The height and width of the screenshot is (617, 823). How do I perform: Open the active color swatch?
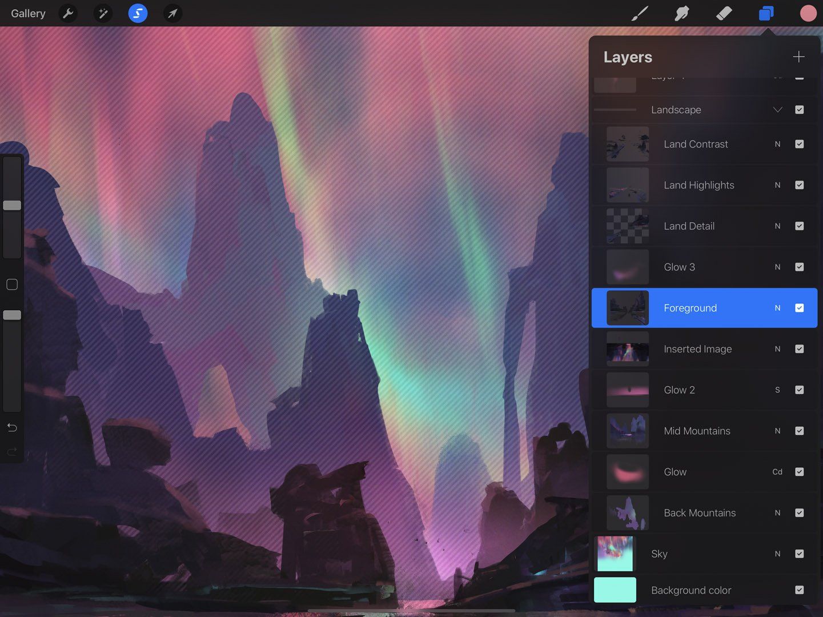point(808,13)
